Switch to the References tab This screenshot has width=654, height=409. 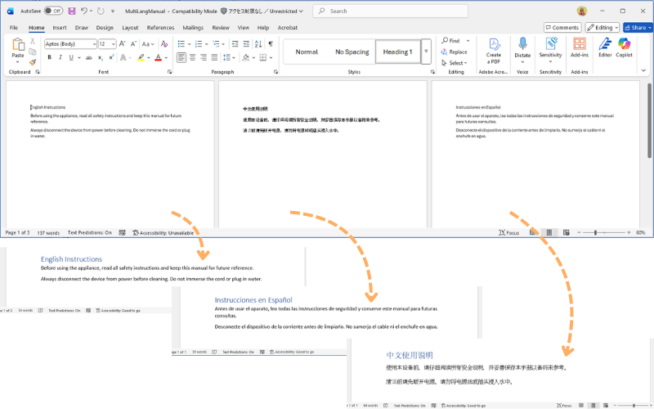(160, 28)
